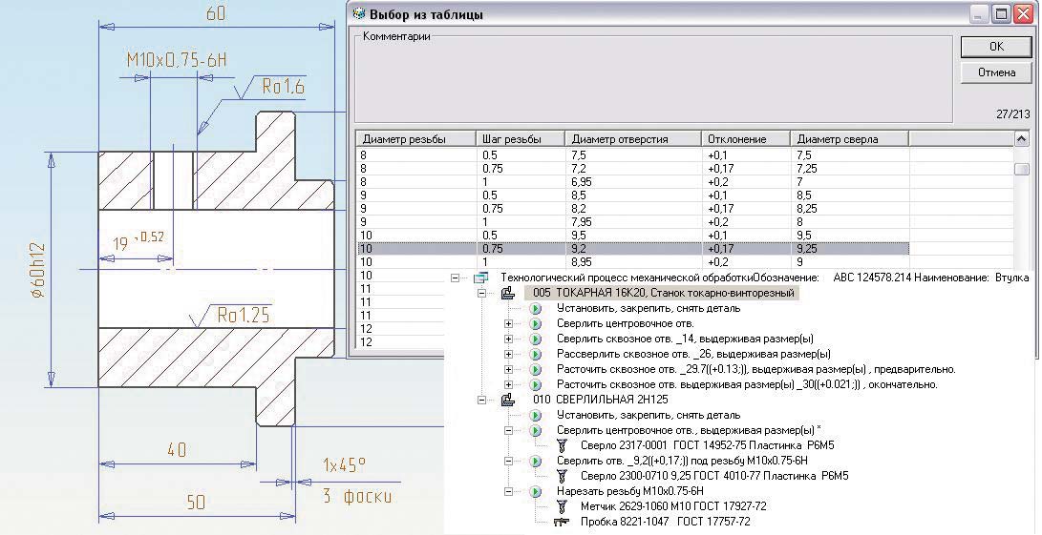Click the Отклонение column header
Image resolution: width=1042 pixels, height=535 pixels.
click(x=746, y=139)
